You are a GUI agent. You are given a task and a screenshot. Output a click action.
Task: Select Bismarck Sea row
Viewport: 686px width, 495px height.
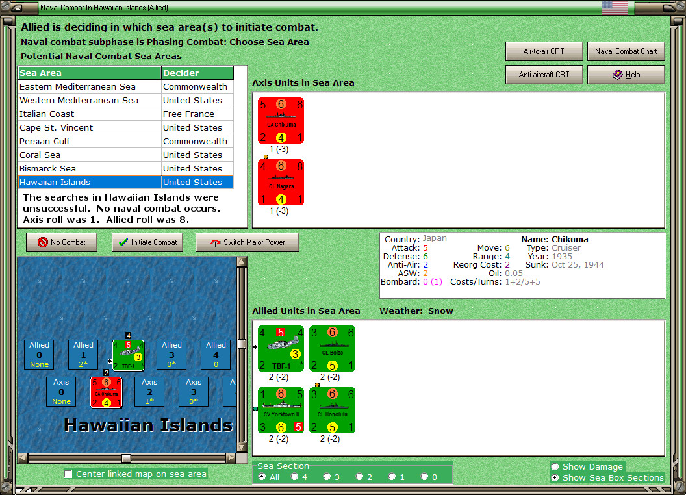point(126,168)
